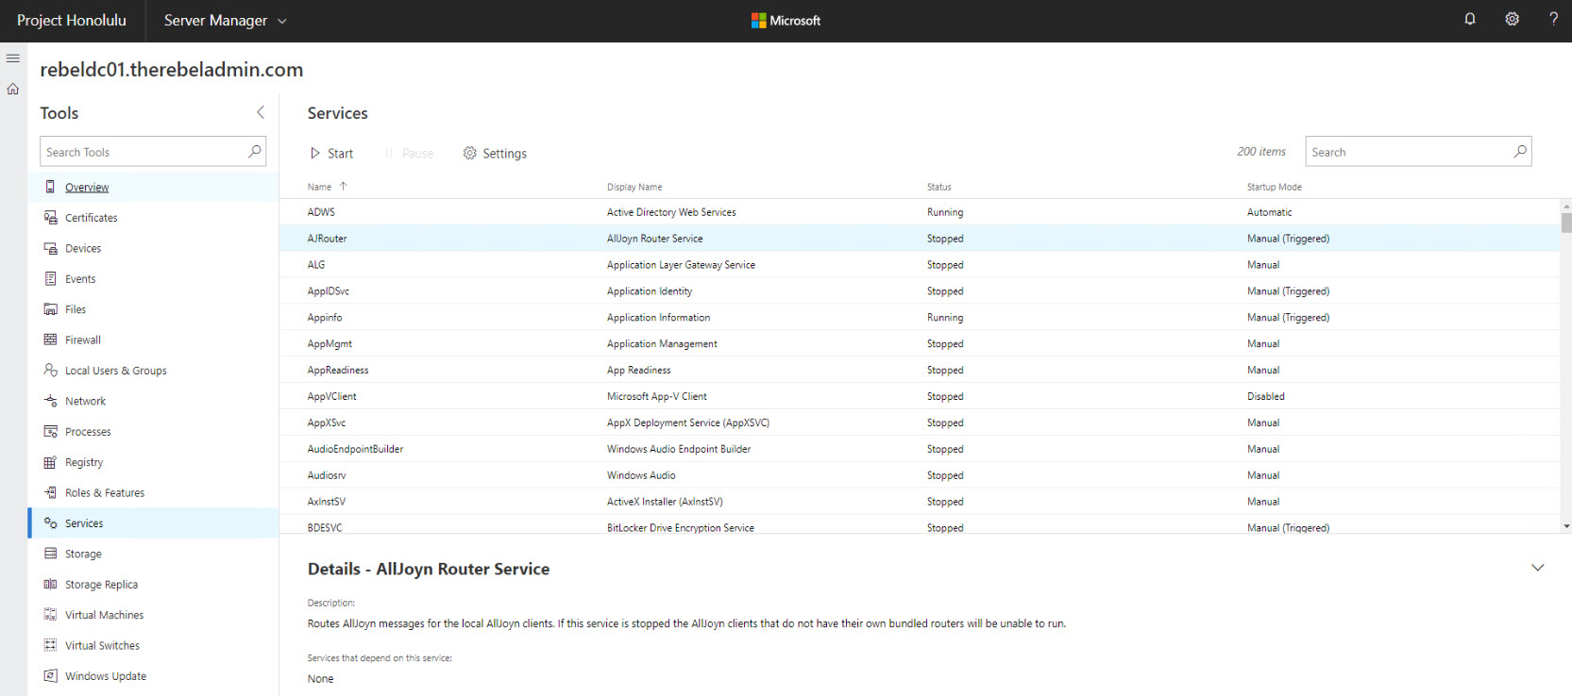Click the services list scrollbar thumb
Screen dimensions: 1572x696
coord(1566,223)
